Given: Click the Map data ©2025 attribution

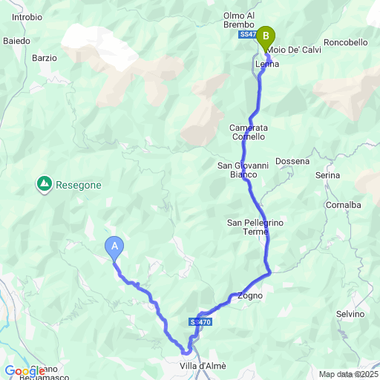Looking at the screenshot, I should (x=349, y=374).
